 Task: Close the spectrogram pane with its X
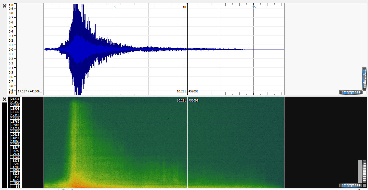click(x=5, y=99)
